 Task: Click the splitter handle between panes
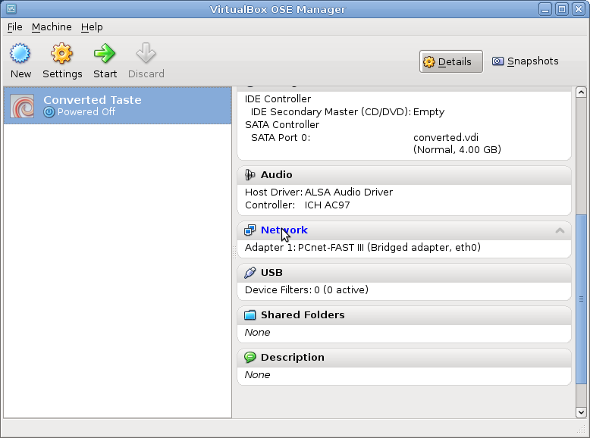234,252
